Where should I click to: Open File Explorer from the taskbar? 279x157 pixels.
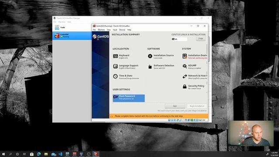point(46,154)
